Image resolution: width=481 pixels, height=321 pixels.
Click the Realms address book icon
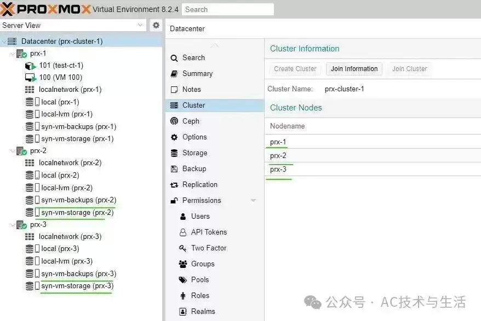point(183,312)
